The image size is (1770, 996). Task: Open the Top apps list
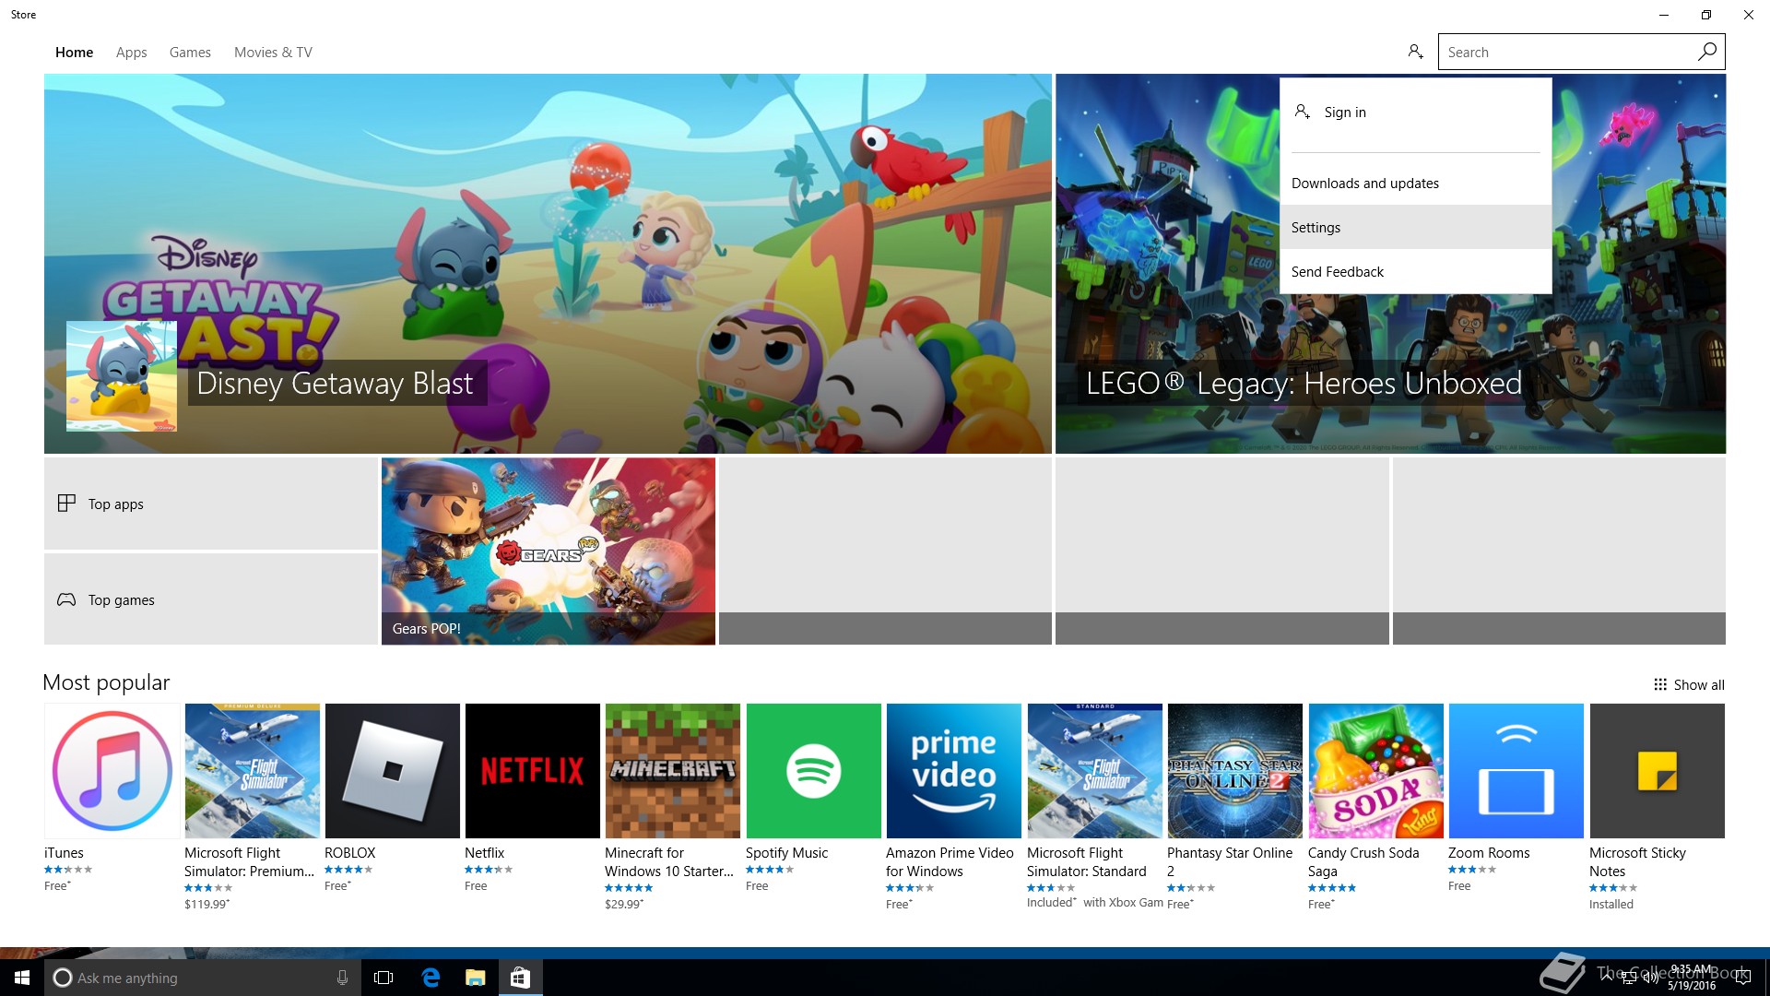click(210, 504)
